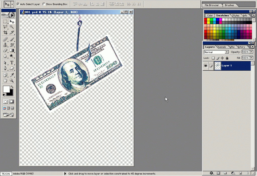
Task: Select the Move tool in toolbox
Action: coord(12,22)
